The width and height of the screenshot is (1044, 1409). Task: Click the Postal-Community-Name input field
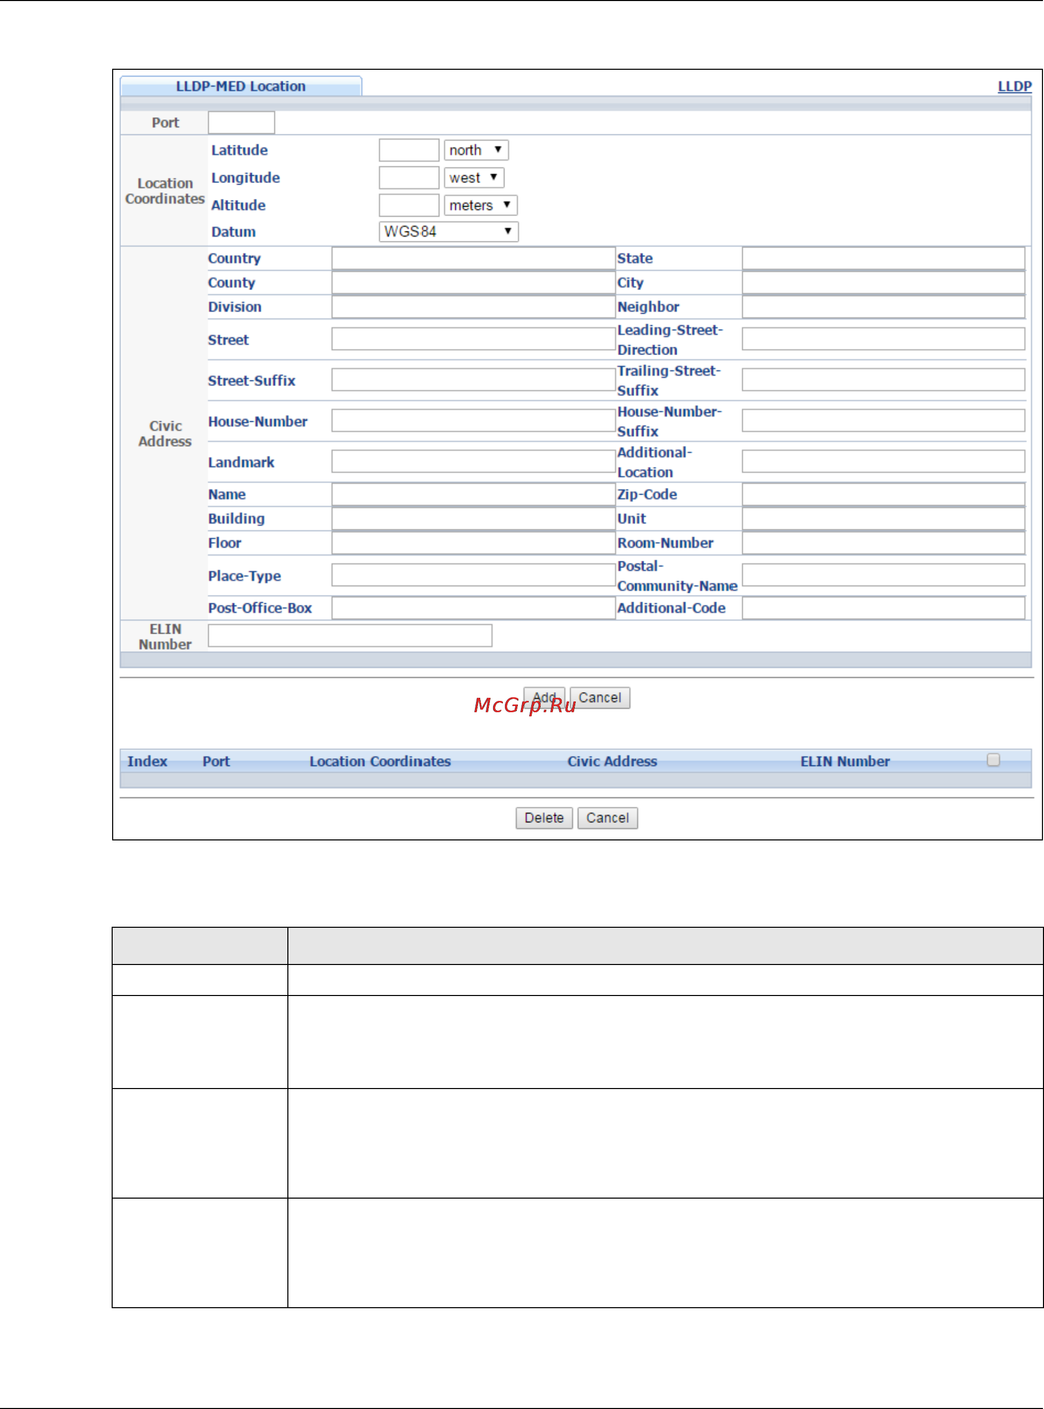click(x=883, y=576)
